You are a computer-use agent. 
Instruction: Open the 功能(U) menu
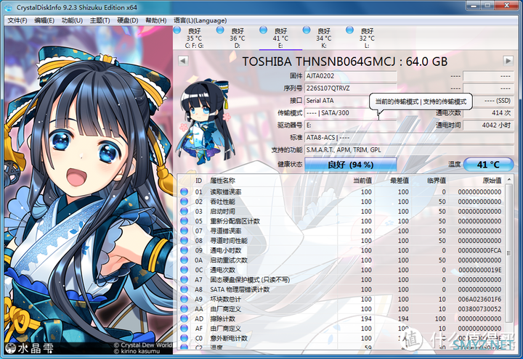point(72,20)
